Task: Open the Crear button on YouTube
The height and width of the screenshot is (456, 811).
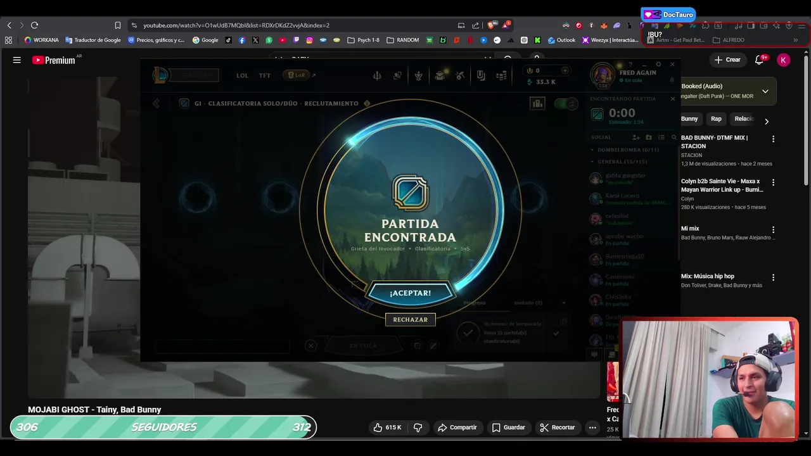Action: click(x=727, y=60)
